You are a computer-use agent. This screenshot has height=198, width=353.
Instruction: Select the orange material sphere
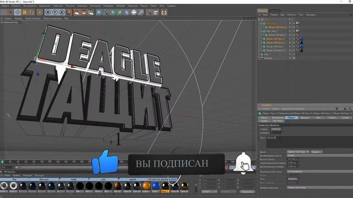pyautogui.click(x=146, y=186)
